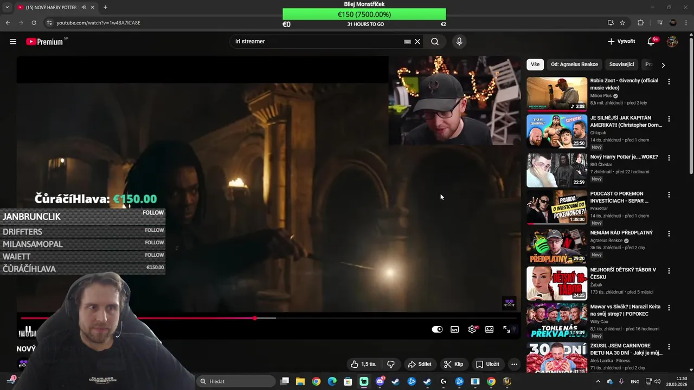This screenshot has width=694, height=390.
Task: Open options for NEJHORŠÍ DĚTSKÝ TÁBOR video
Action: [x=669, y=270]
